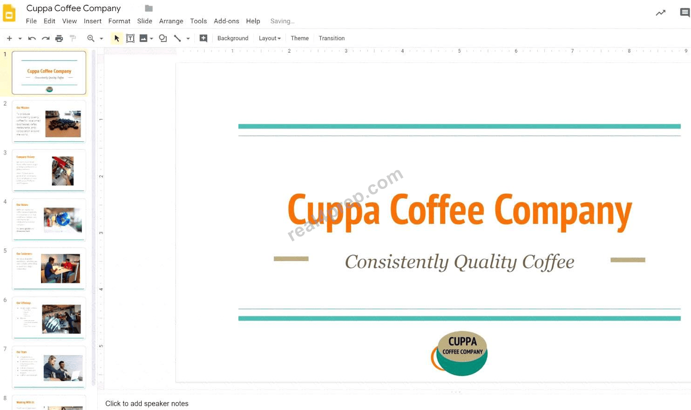Click the Shape tool icon
Viewport: 691px width, 410px height.
163,38
